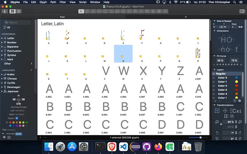The width and height of the screenshot is (247, 154).
Task: Click rotate clockwise arrow in Transformations
Action: click(240, 133)
